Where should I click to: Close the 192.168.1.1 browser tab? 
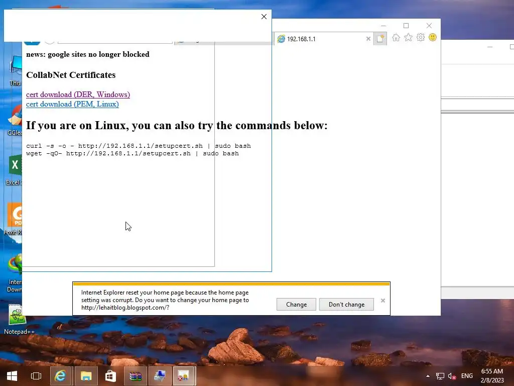(x=368, y=39)
